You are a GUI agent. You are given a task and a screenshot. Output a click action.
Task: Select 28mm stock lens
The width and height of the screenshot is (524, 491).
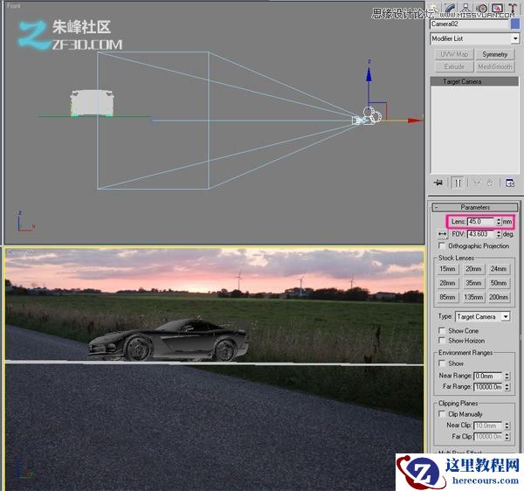pyautogui.click(x=447, y=283)
